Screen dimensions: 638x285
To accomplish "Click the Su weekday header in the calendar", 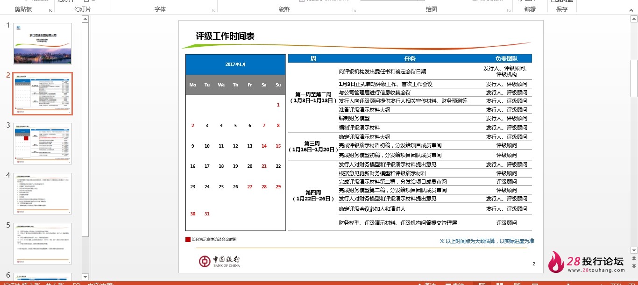I will tap(278, 85).
